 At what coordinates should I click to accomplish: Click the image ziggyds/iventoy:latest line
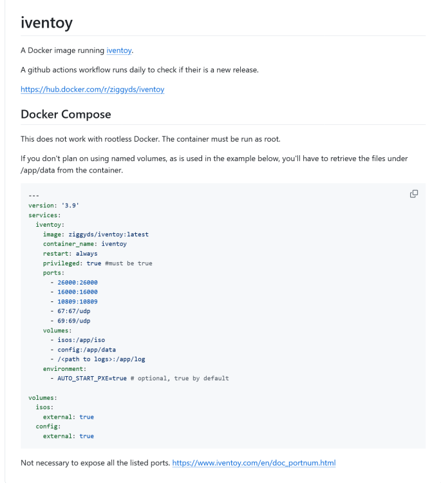[96, 234]
